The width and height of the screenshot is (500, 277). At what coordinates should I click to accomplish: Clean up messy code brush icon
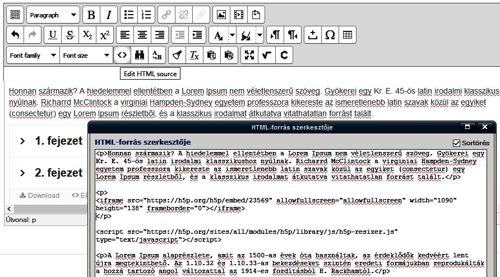(x=177, y=55)
